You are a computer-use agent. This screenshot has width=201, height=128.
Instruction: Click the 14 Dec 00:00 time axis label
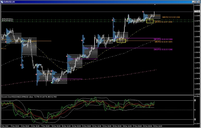click(117, 126)
